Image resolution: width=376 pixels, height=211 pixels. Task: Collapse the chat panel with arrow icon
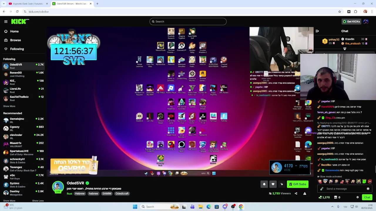317,31
